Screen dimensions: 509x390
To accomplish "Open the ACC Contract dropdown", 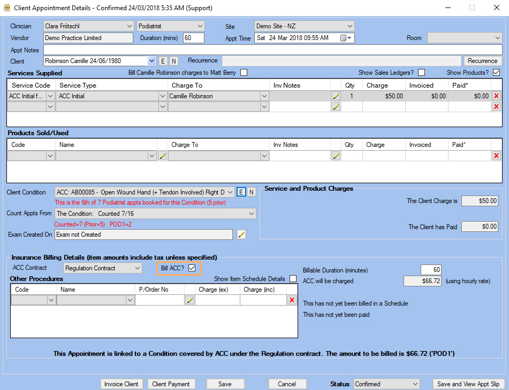I will click(x=138, y=268).
